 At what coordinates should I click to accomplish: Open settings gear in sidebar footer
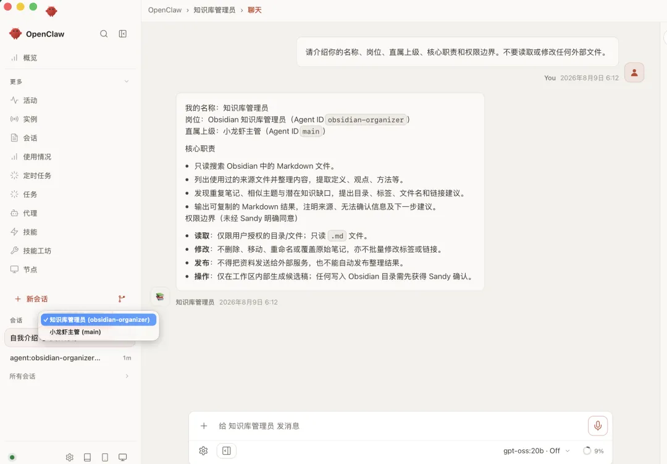70,458
